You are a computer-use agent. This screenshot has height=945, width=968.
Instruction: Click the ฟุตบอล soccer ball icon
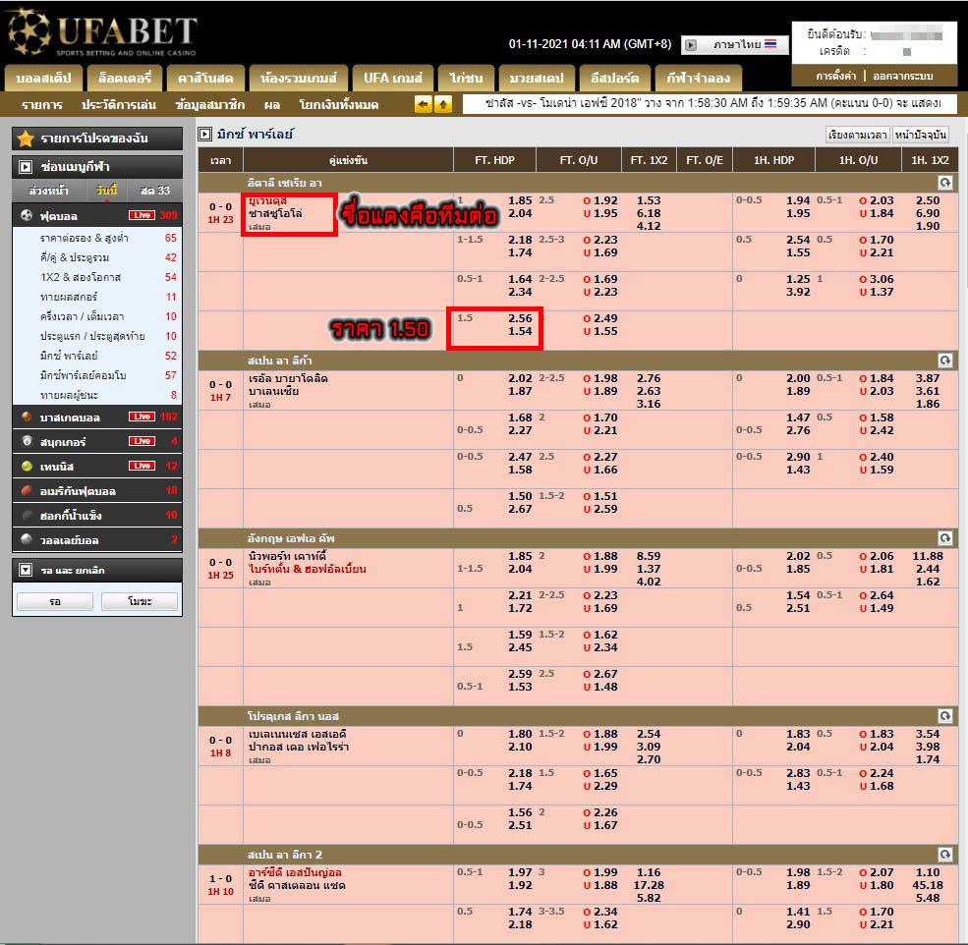pyautogui.click(x=27, y=215)
